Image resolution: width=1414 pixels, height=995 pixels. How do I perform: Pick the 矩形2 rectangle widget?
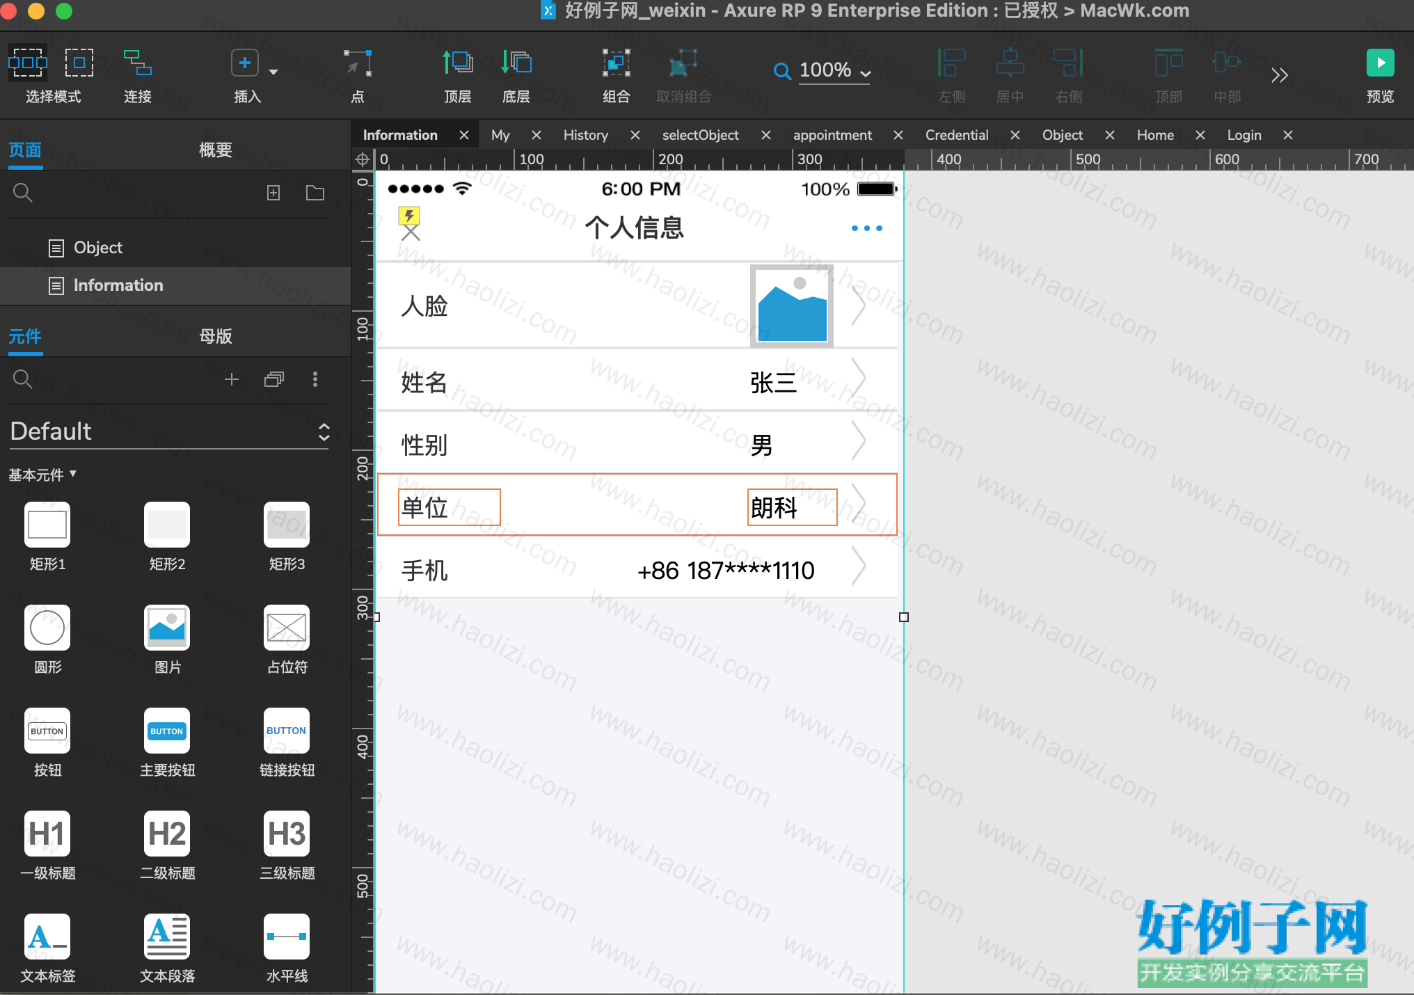[167, 525]
